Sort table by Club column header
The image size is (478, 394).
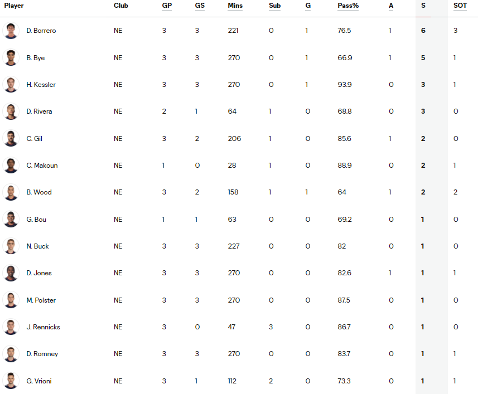[x=120, y=6]
